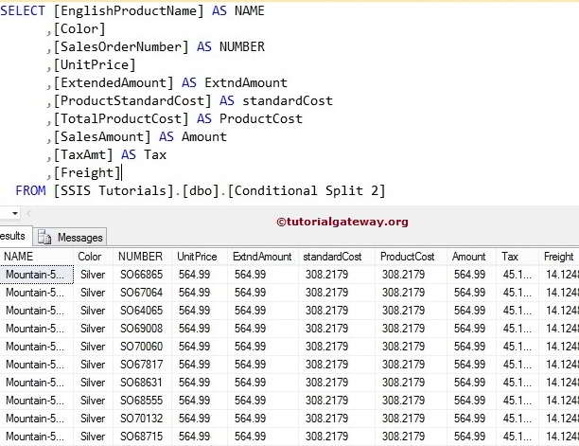
Task: Click [ExtendedAmount] in the query editor
Action: (x=114, y=82)
